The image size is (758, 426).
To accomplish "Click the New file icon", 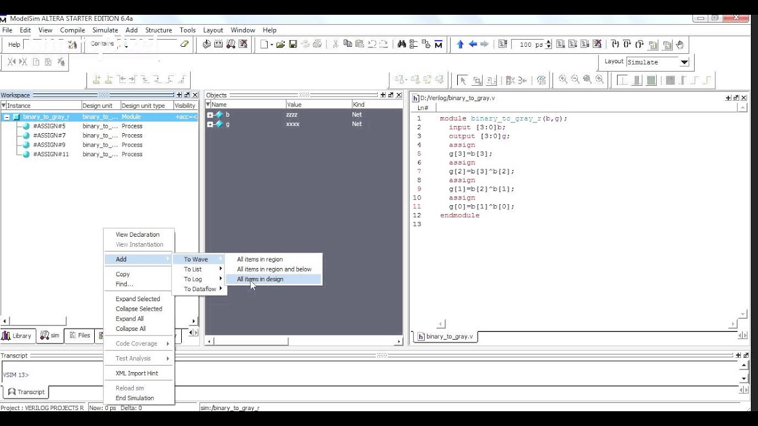I will point(264,44).
